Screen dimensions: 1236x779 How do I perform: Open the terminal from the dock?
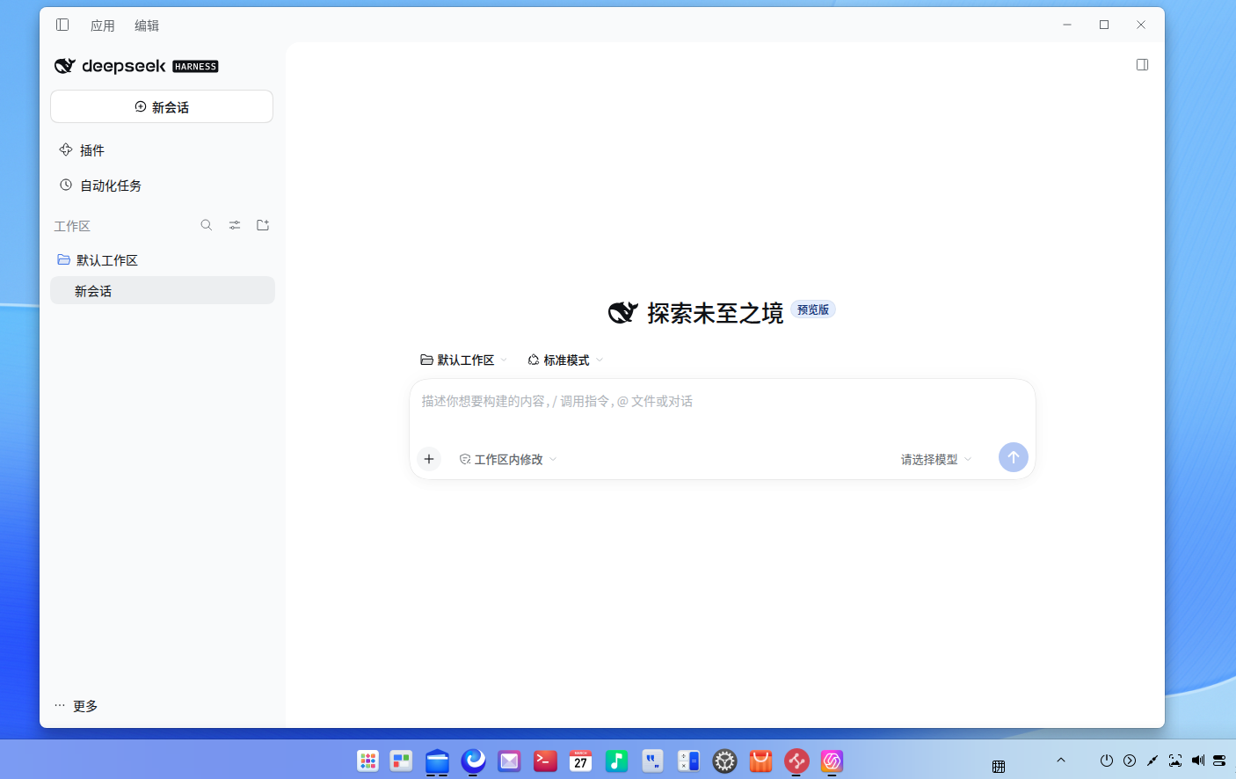click(x=545, y=761)
